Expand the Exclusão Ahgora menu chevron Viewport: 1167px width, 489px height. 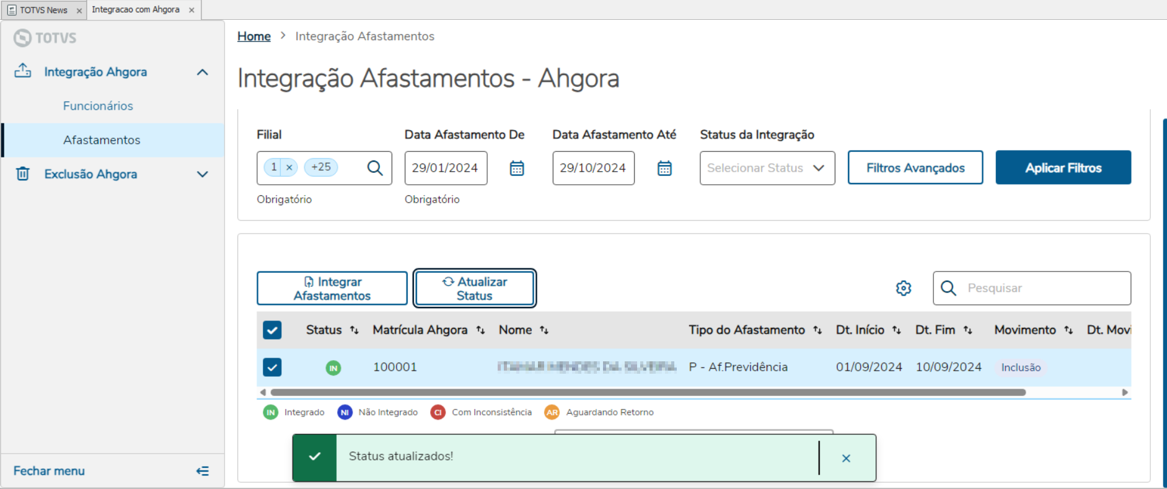click(202, 174)
